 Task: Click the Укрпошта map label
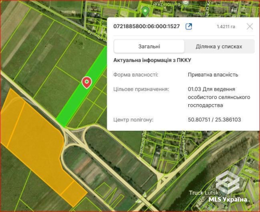coord(167,4)
